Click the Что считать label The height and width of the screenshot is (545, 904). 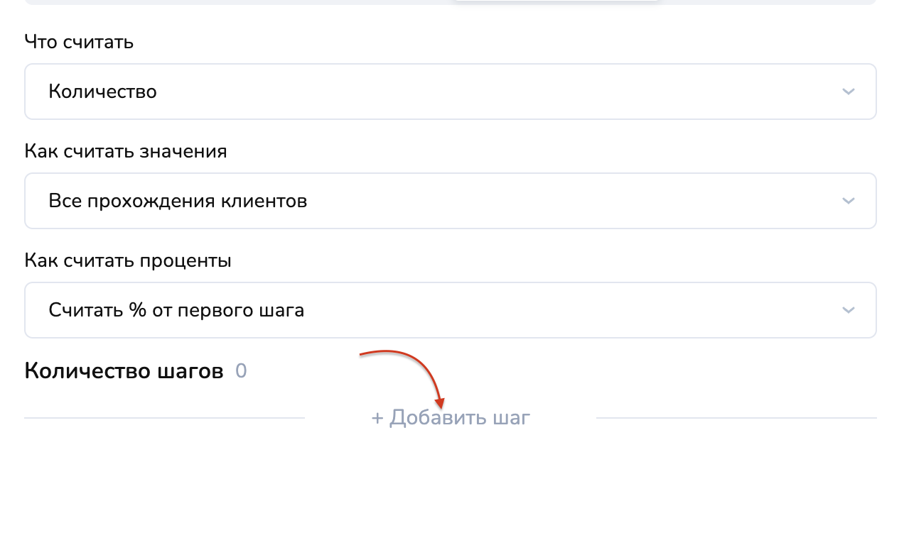coord(79,42)
